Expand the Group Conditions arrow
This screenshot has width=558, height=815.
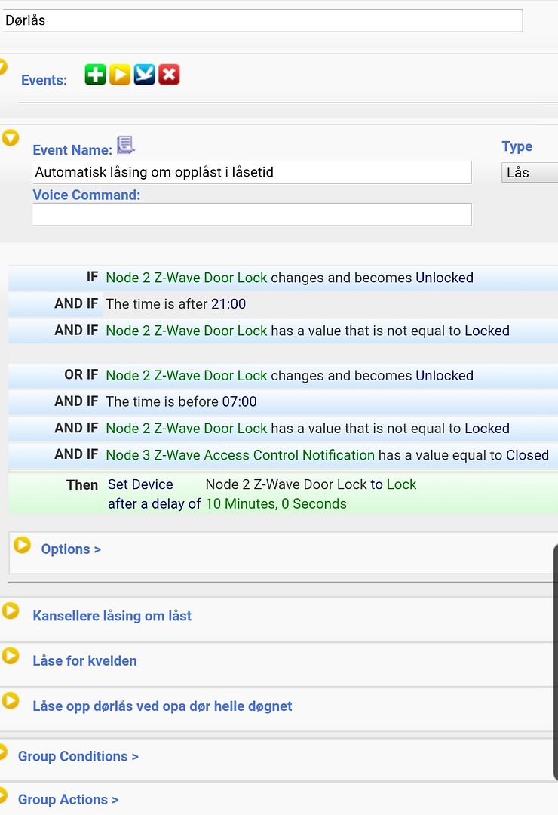point(2,752)
